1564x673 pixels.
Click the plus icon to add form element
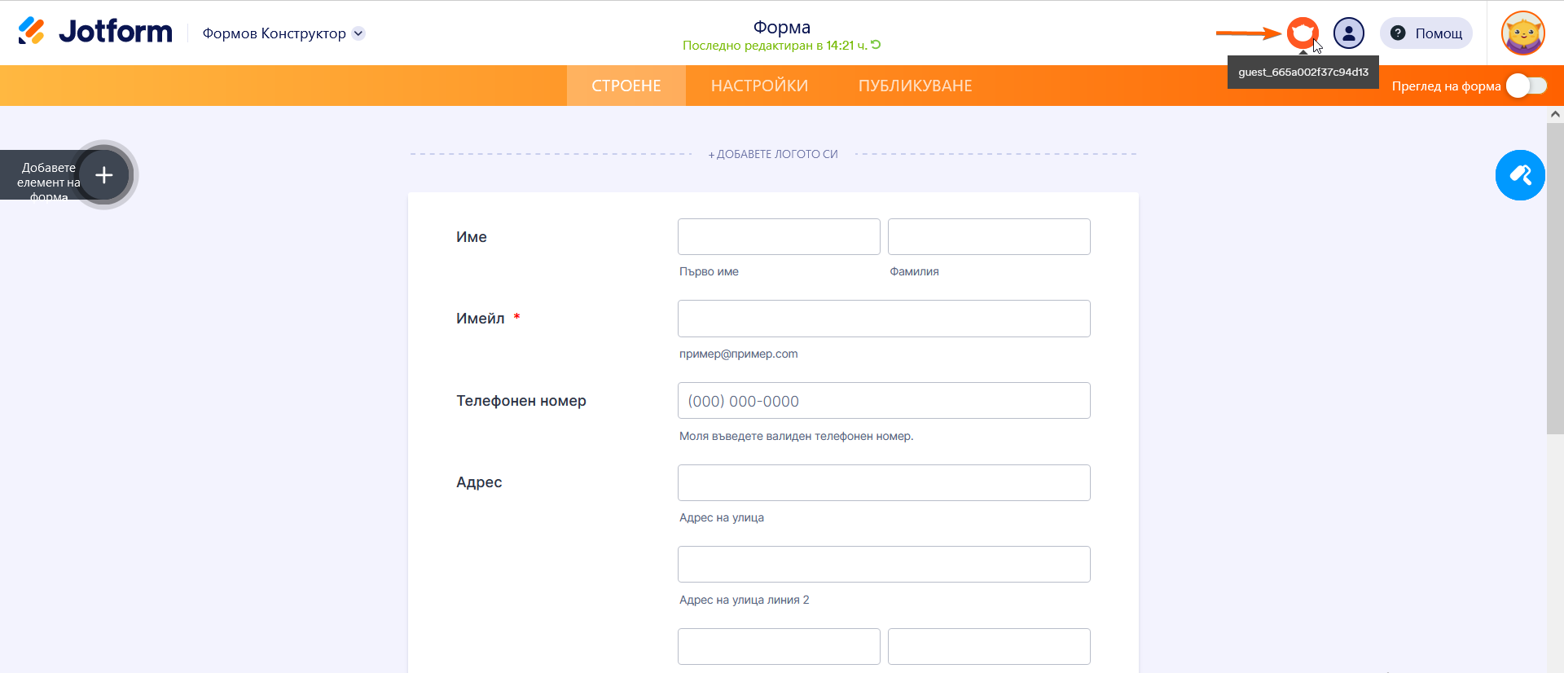coord(104,175)
